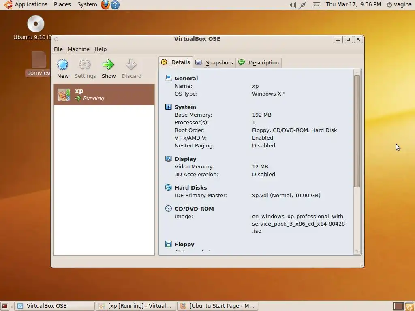Viewport: 415px width, 311px height.
Task: Click the Hard Disks section disk icon
Action: 168,187
